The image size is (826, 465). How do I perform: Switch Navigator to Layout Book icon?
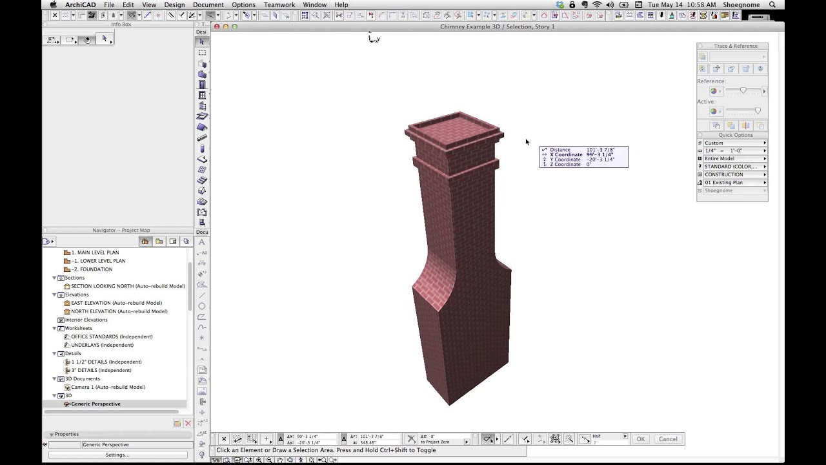172,242
